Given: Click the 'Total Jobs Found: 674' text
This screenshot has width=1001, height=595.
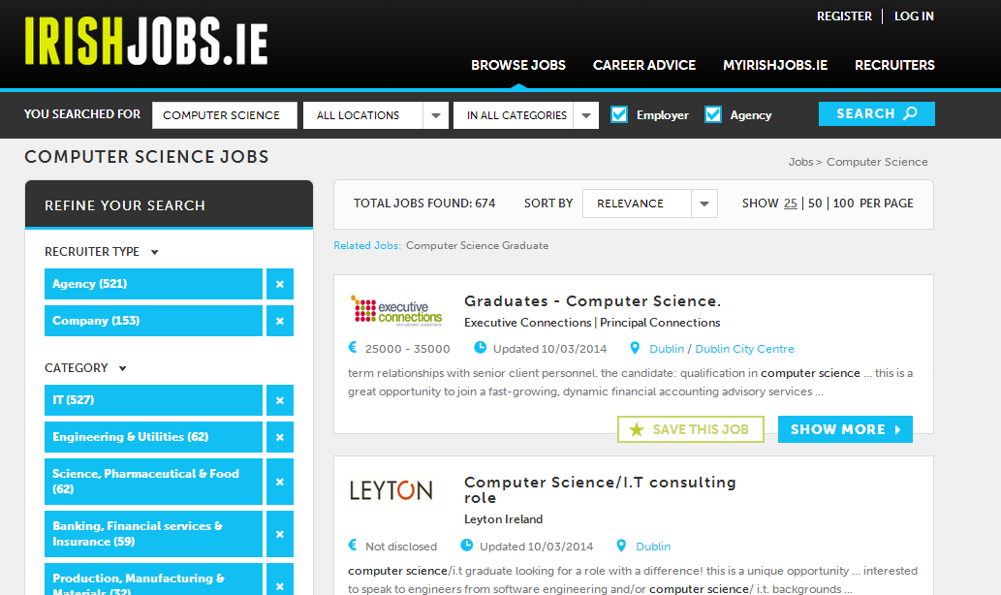Looking at the screenshot, I should [424, 203].
